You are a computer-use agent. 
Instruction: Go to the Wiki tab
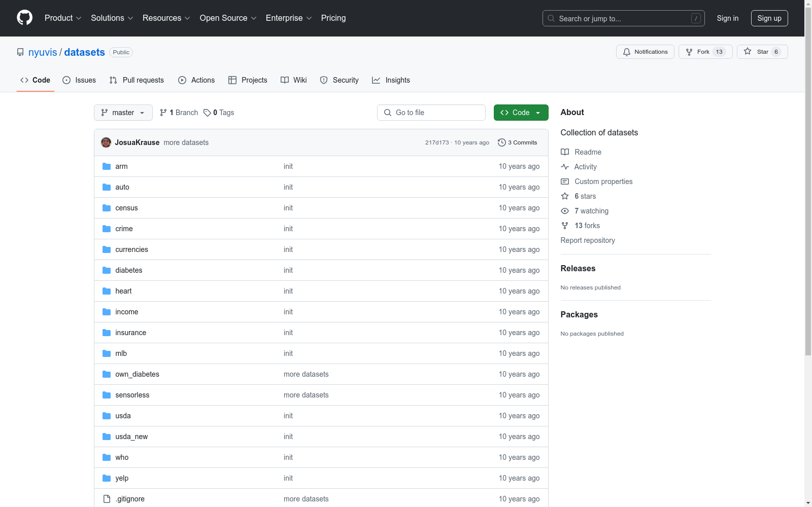pyautogui.click(x=294, y=80)
